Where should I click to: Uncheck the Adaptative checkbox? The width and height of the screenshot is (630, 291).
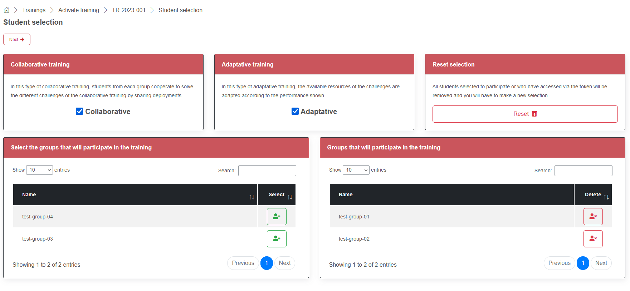295,112
